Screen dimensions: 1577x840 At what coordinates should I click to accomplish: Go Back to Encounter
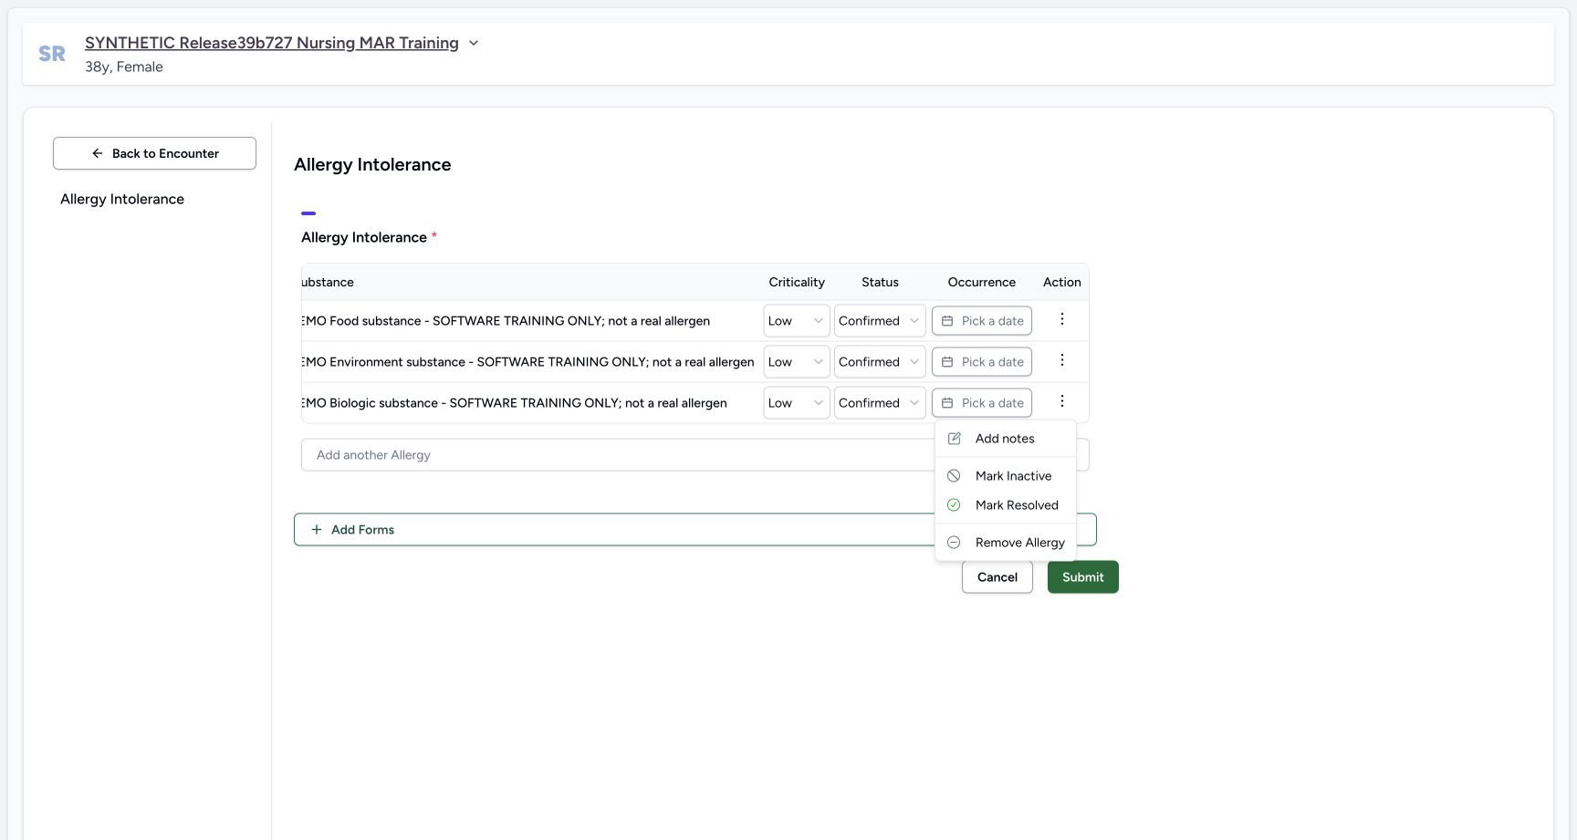click(x=154, y=153)
